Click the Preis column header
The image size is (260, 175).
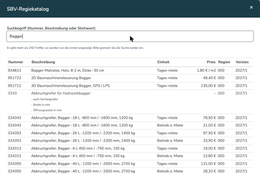tap(211, 62)
